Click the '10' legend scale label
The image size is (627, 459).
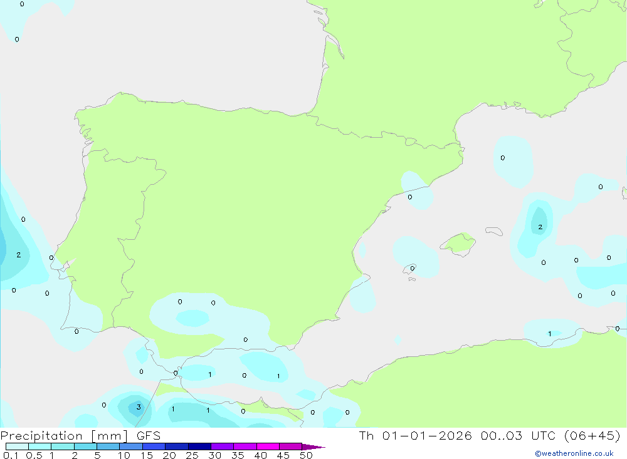click(x=124, y=455)
